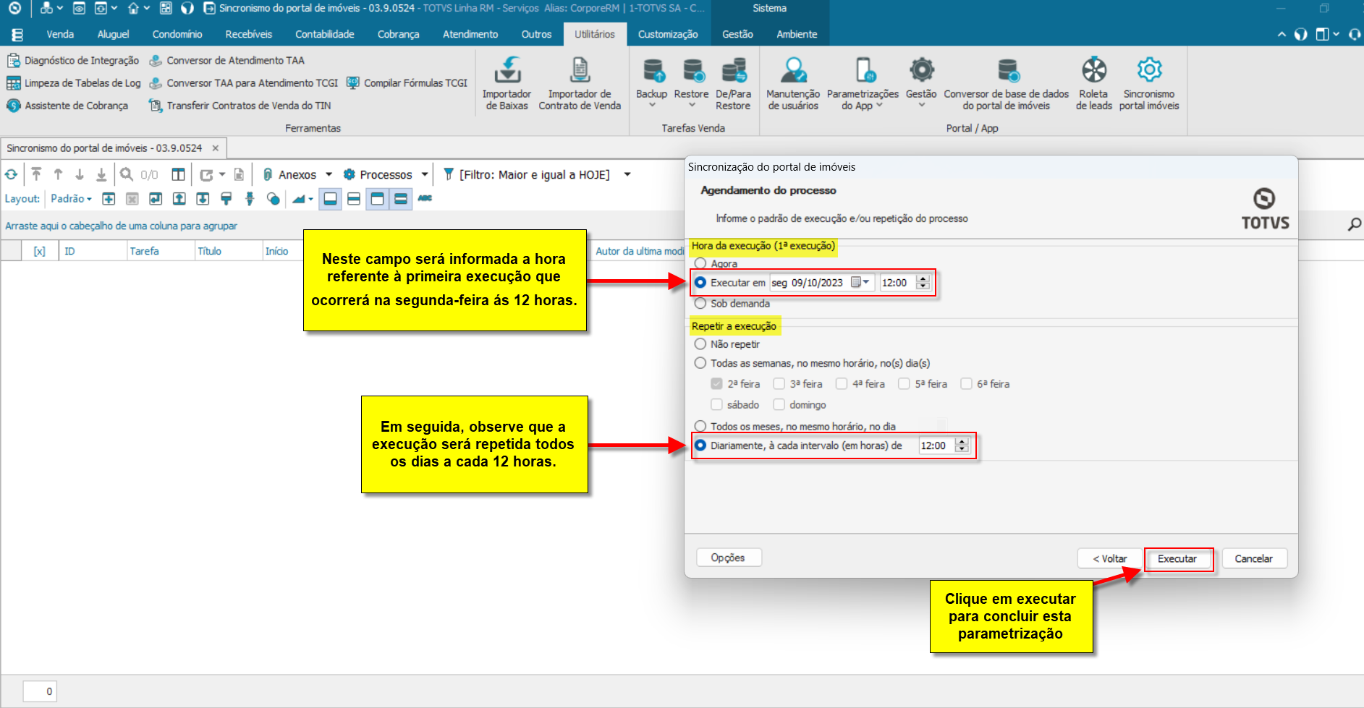This screenshot has height=708, width=1364.
Task: Open the execution date calendar dropdown
Action: click(x=860, y=283)
